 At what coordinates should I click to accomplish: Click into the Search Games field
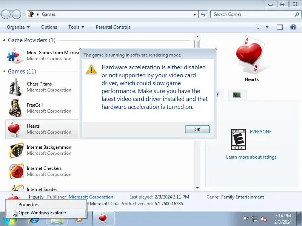[252, 14]
